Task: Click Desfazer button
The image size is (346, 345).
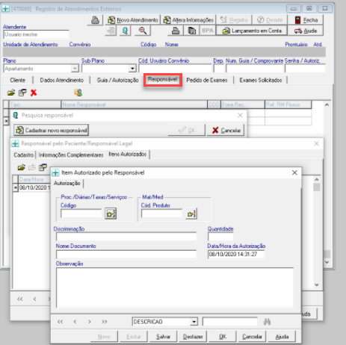Action: pyautogui.click(x=193, y=337)
